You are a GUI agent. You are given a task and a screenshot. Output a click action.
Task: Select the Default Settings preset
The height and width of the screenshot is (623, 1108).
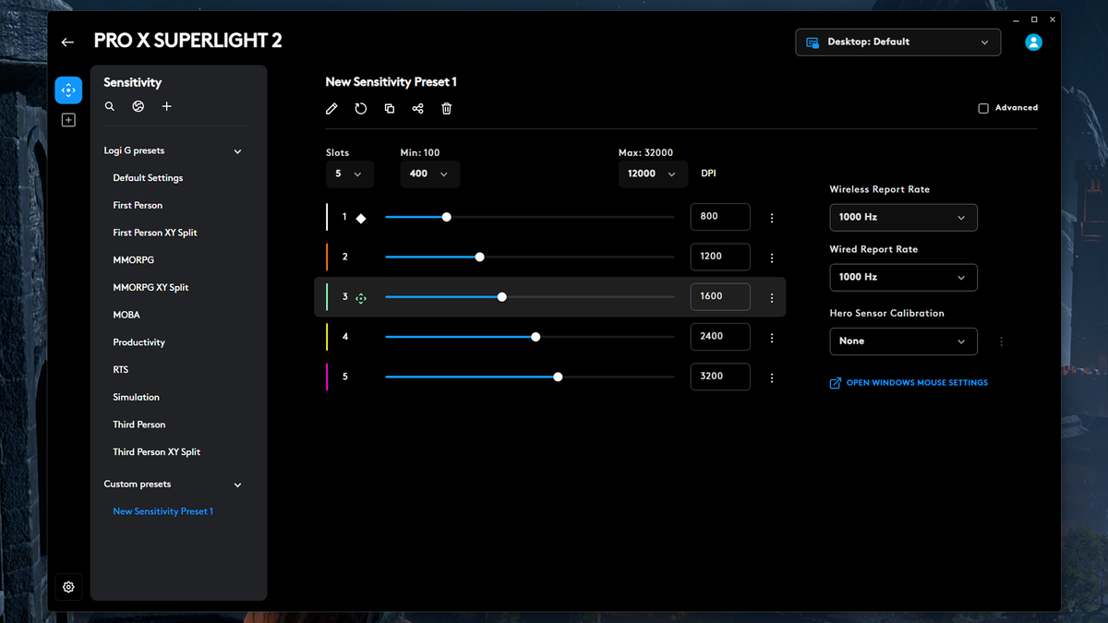coord(148,178)
